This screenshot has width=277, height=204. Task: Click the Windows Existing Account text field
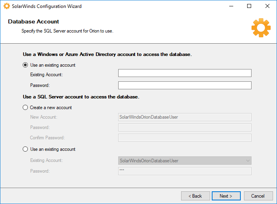(x=185, y=73)
